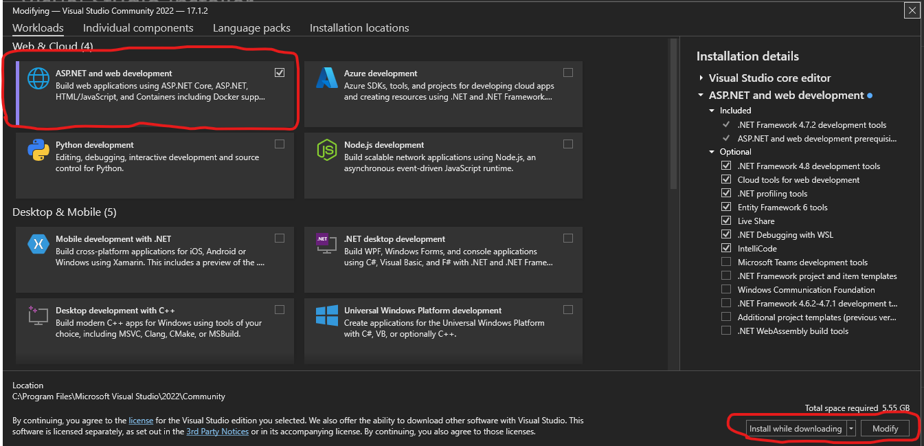Image resolution: width=924 pixels, height=446 pixels.
Task: Click the Desktop & Mobile (5) heading
Action: click(65, 212)
